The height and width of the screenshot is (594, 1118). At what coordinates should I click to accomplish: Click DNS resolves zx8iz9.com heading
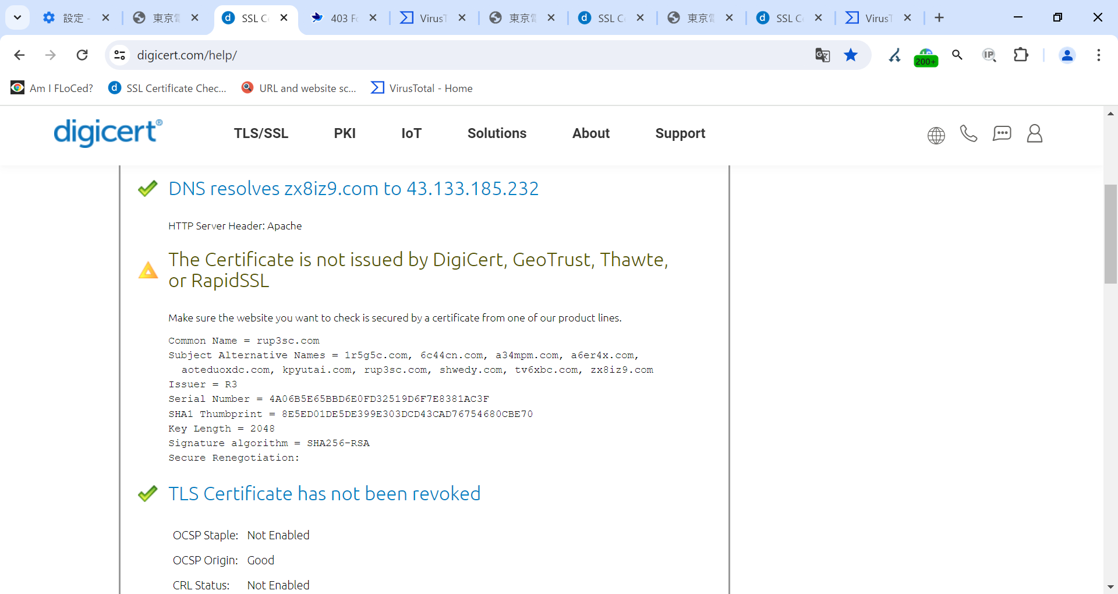point(353,189)
